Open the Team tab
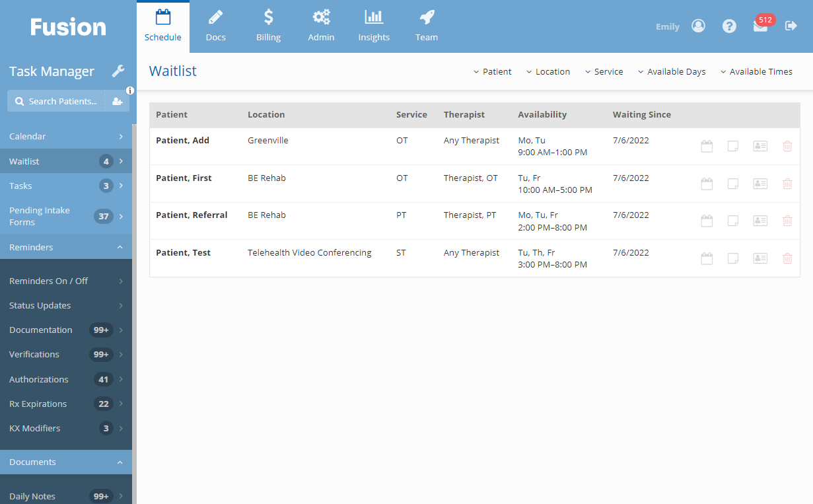The image size is (813, 504). point(427,26)
